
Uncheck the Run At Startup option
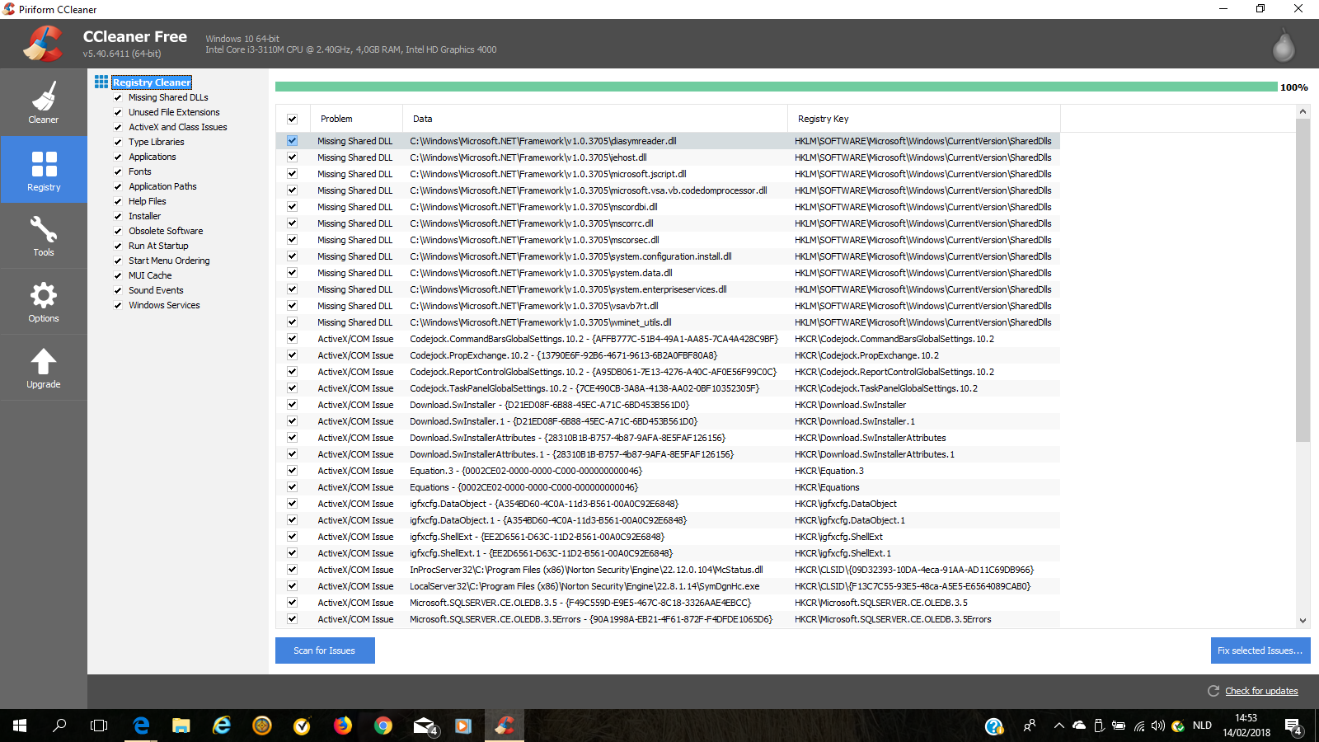pyautogui.click(x=118, y=246)
